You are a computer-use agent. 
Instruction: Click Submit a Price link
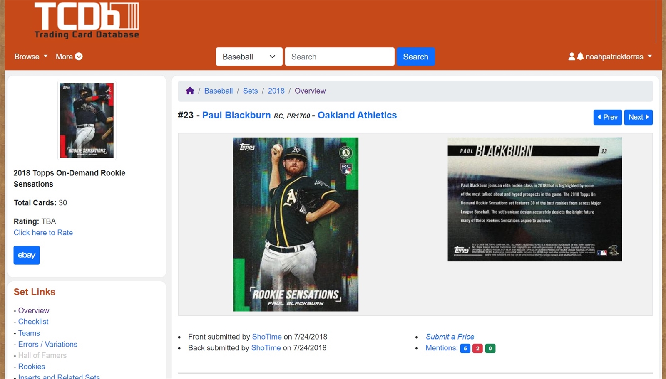(450, 337)
